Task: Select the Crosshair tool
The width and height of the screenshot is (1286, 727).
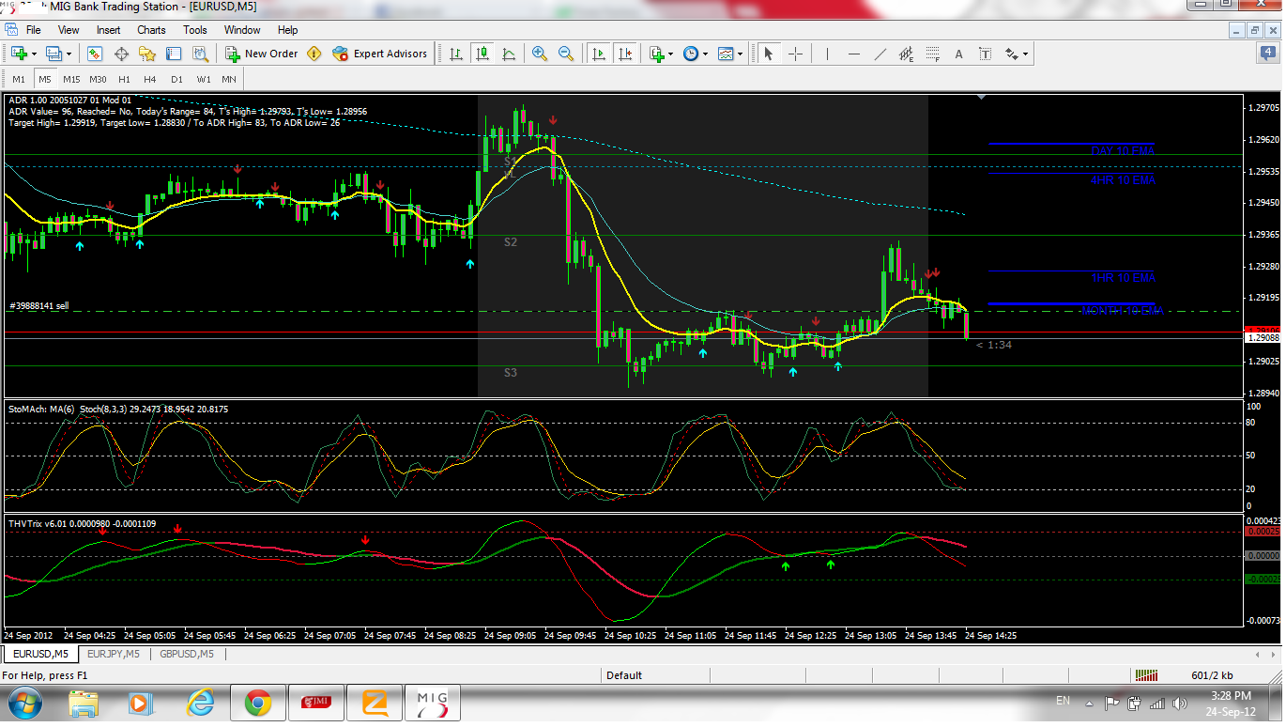Action: point(795,54)
